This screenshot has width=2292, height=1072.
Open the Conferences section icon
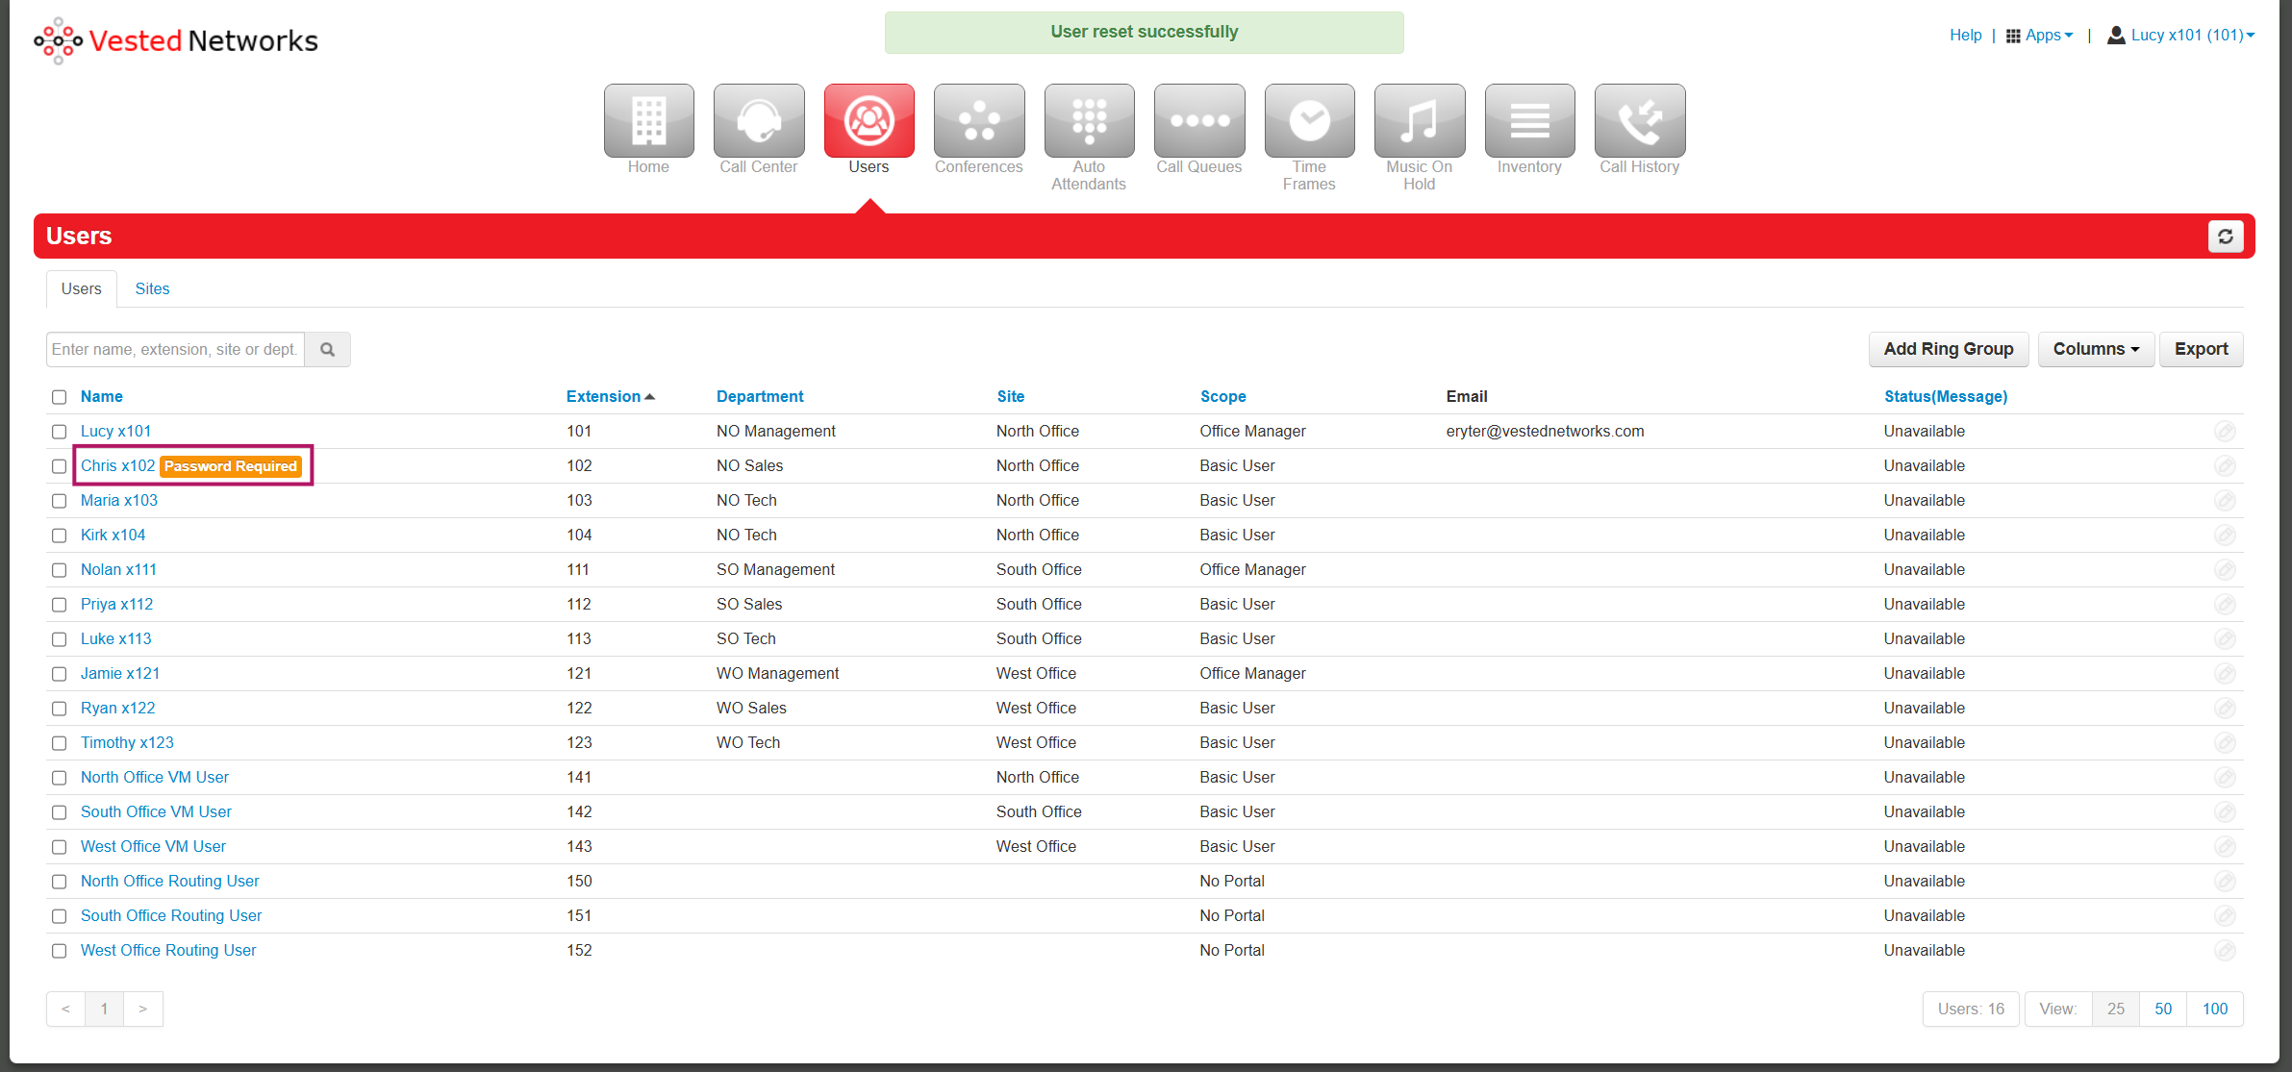(x=978, y=121)
